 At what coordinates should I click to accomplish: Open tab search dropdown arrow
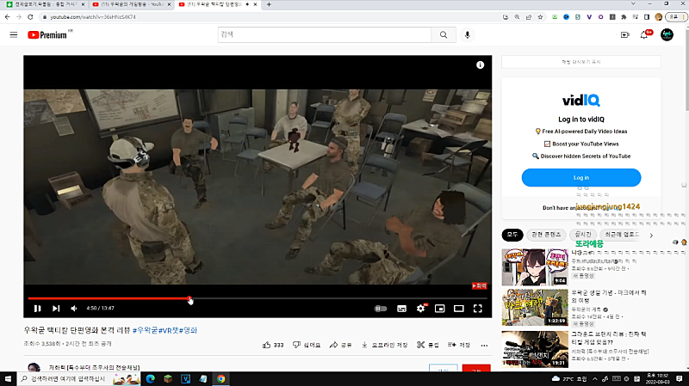tap(633, 3)
